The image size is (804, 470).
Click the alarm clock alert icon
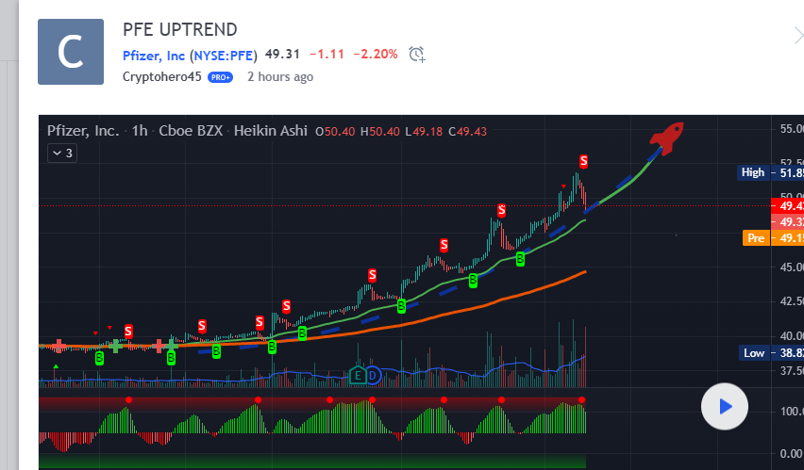pyautogui.click(x=417, y=55)
